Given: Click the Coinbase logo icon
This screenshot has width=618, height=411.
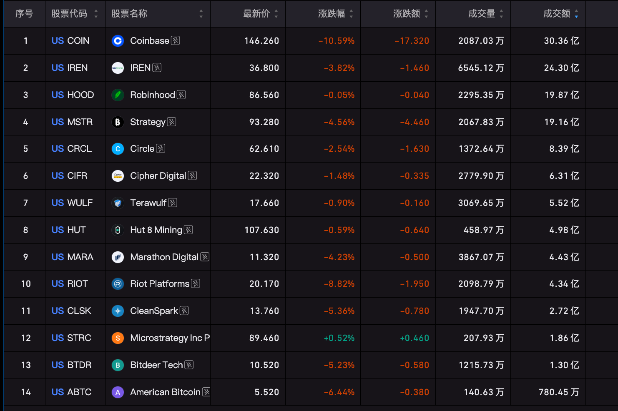Looking at the screenshot, I should click(118, 41).
